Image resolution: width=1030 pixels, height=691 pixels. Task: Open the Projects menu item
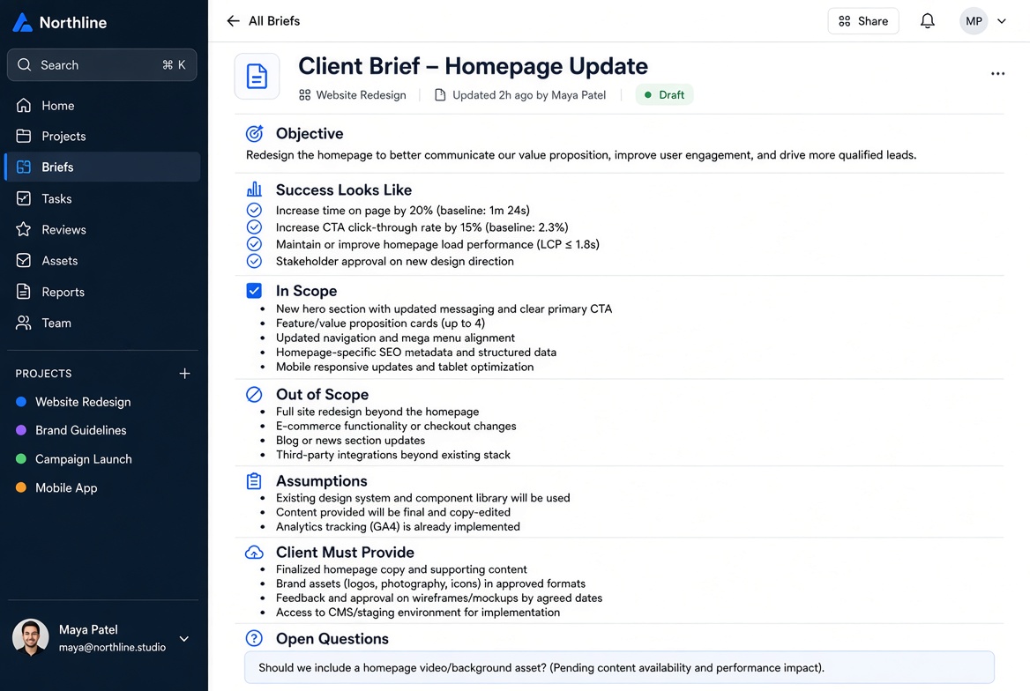point(102,136)
